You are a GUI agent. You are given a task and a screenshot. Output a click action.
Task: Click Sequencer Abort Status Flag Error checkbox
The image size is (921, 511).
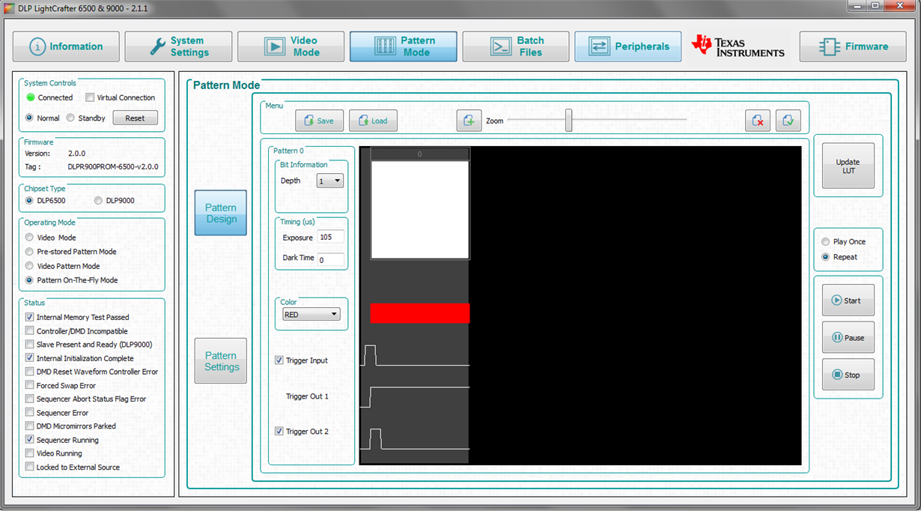[x=30, y=399]
